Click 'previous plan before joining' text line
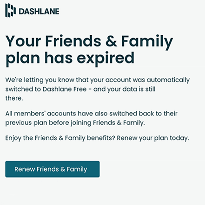The image size is (205, 205). pos(48,123)
